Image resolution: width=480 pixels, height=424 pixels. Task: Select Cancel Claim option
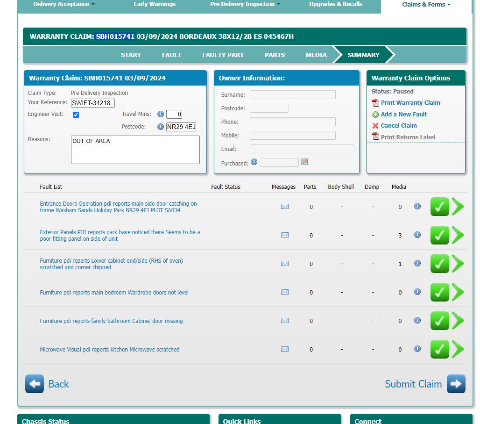click(398, 126)
